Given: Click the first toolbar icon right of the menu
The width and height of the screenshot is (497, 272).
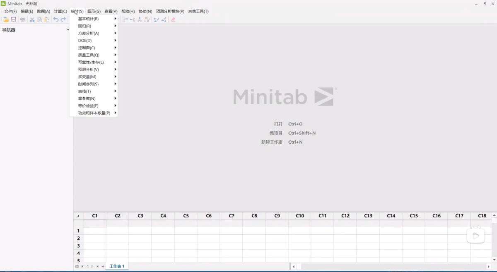Looking at the screenshot, I should click(125, 19).
